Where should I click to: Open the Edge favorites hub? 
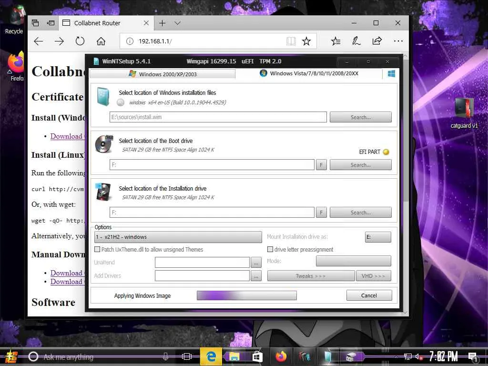pos(336,41)
